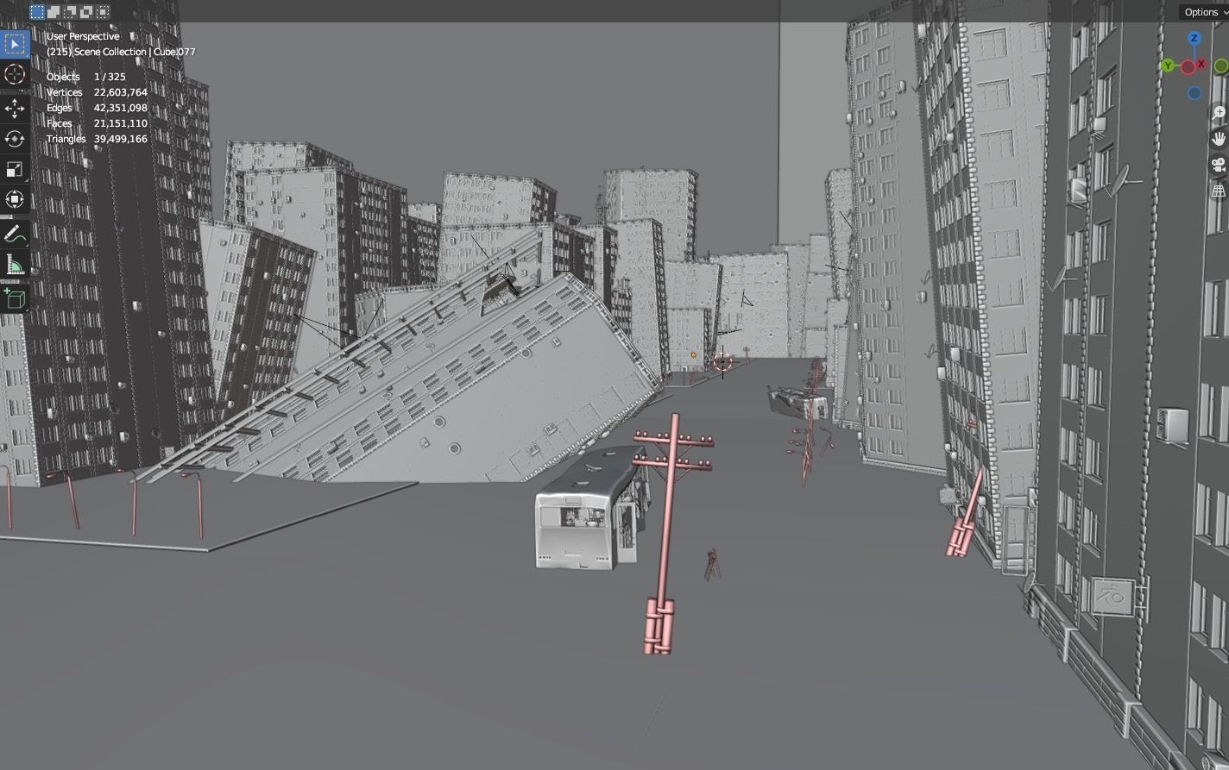
Task: Click the Pan view hand button
Action: click(x=1219, y=139)
